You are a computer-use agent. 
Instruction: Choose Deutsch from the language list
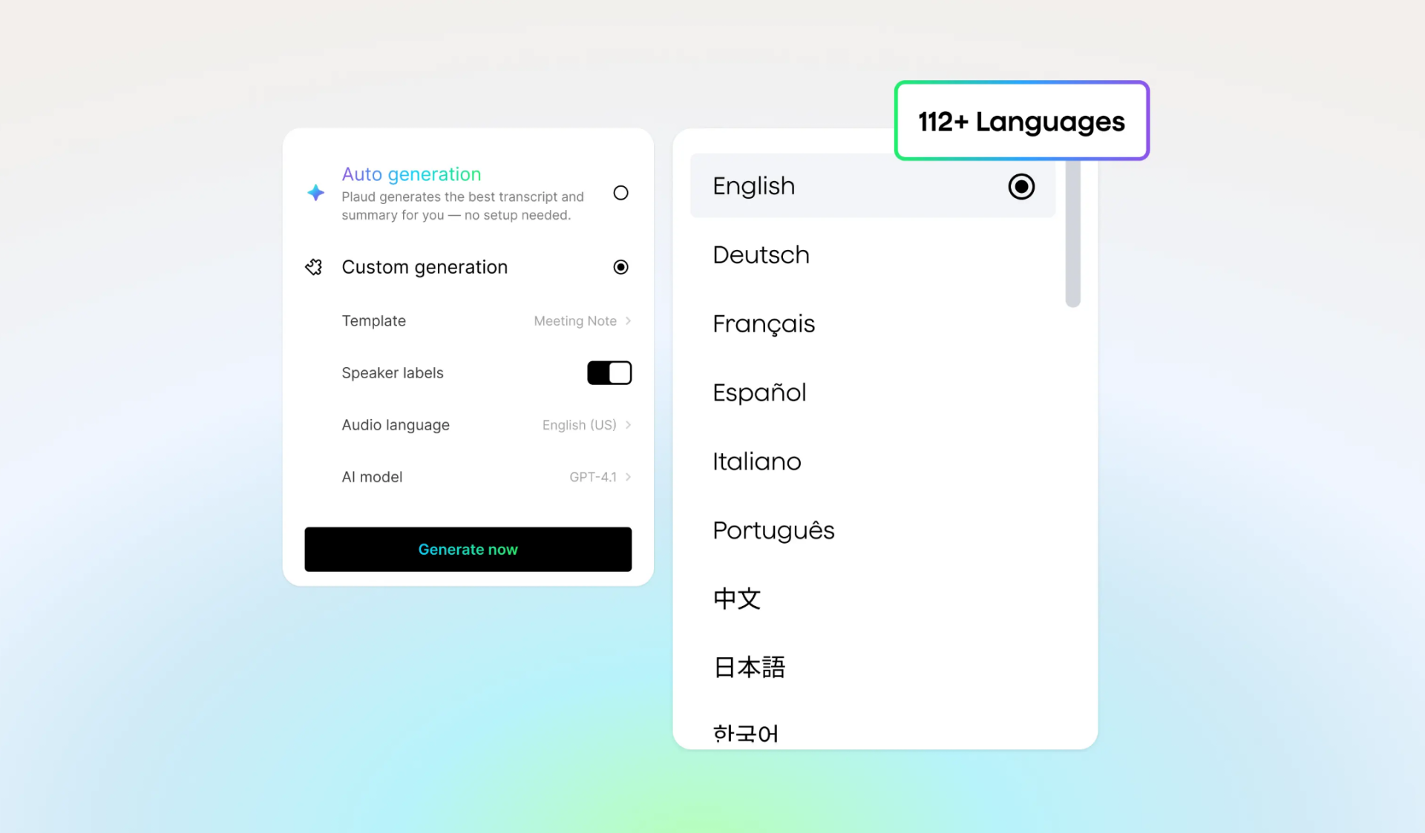coord(761,255)
